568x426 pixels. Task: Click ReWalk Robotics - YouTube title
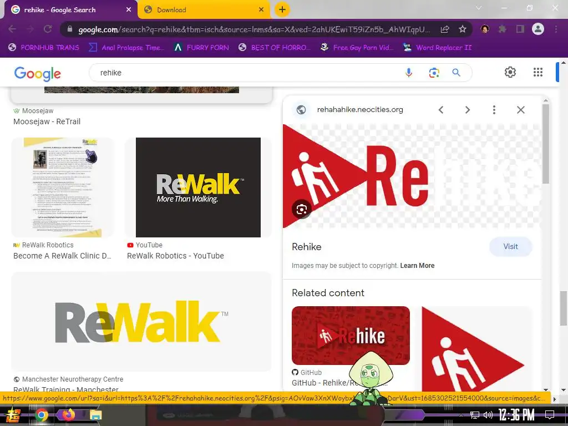(x=175, y=256)
